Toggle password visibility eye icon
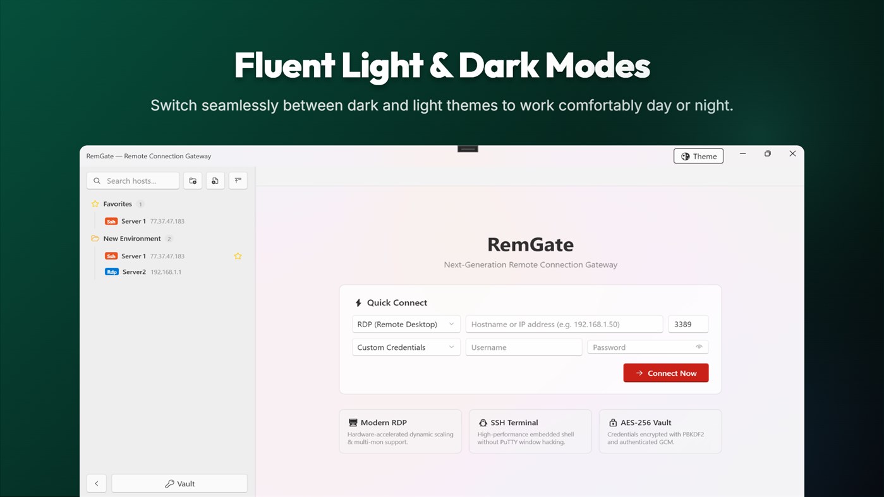The height and width of the screenshot is (497, 884). click(x=699, y=347)
